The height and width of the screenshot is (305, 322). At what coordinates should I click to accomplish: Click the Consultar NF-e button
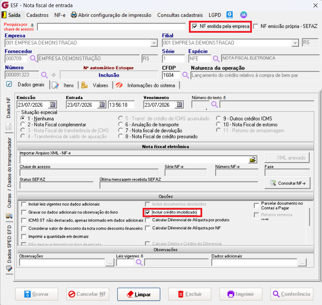coord(287,183)
